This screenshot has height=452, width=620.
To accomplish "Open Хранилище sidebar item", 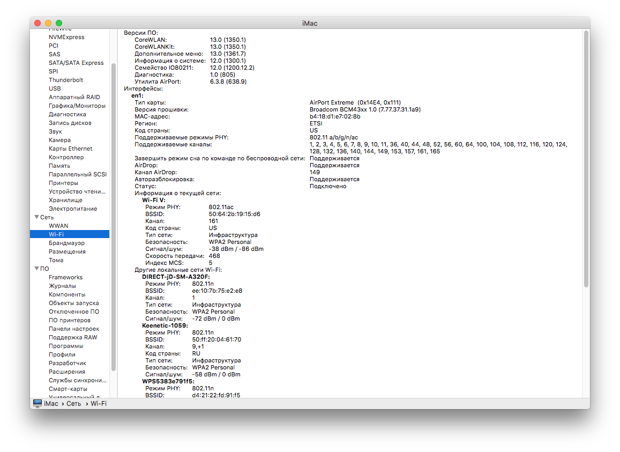I will tap(65, 200).
